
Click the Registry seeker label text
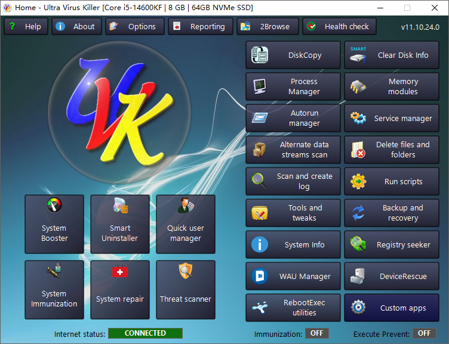pos(404,245)
